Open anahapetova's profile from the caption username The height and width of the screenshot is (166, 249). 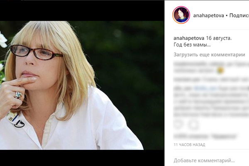tap(189, 38)
